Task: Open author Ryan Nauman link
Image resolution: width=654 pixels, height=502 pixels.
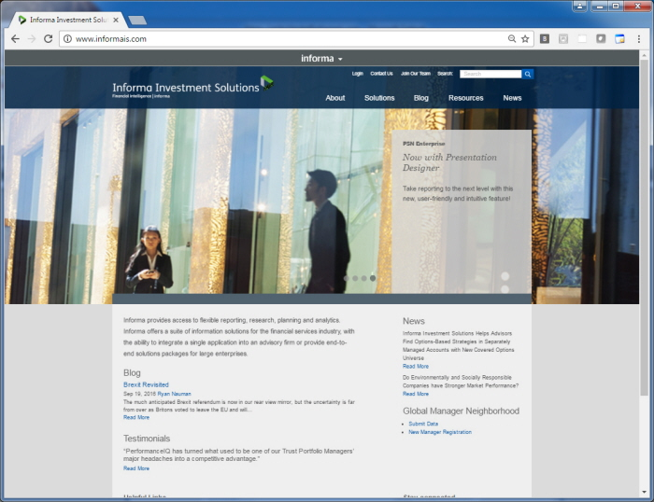Action: 174,394
